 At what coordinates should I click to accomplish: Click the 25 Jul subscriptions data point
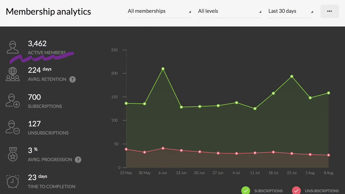[x=292, y=77]
